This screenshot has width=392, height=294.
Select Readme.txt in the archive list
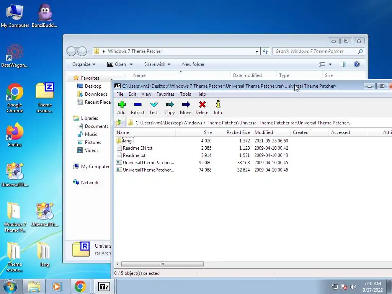[134, 155]
